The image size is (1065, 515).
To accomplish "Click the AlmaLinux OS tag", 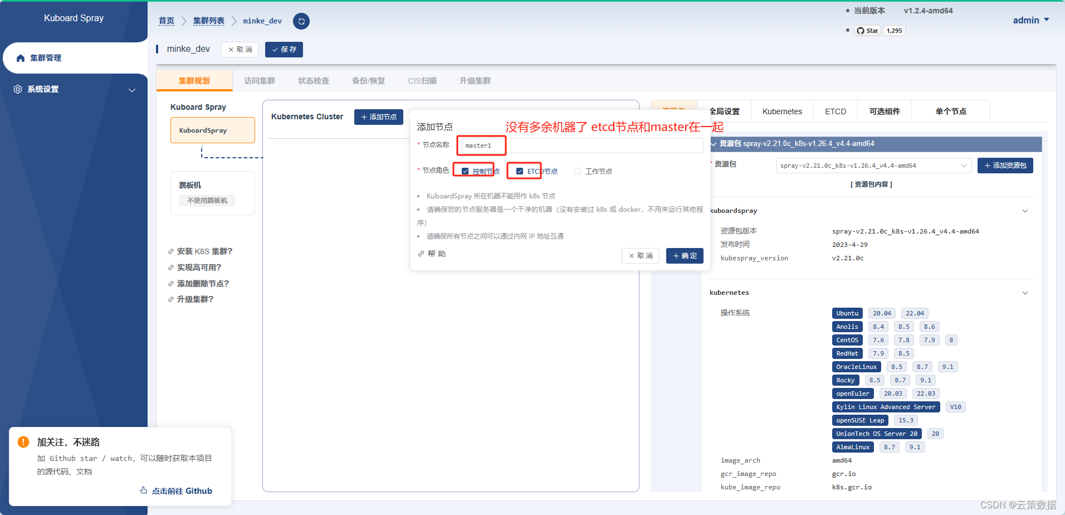I will tap(853, 447).
